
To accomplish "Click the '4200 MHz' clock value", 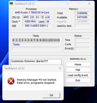I will 30,21.
